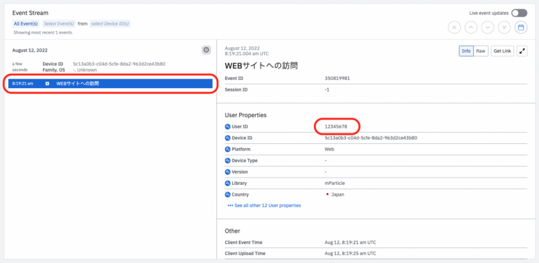Switch to the Raw view tab
Viewport: 539px width, 263px height.
click(480, 51)
